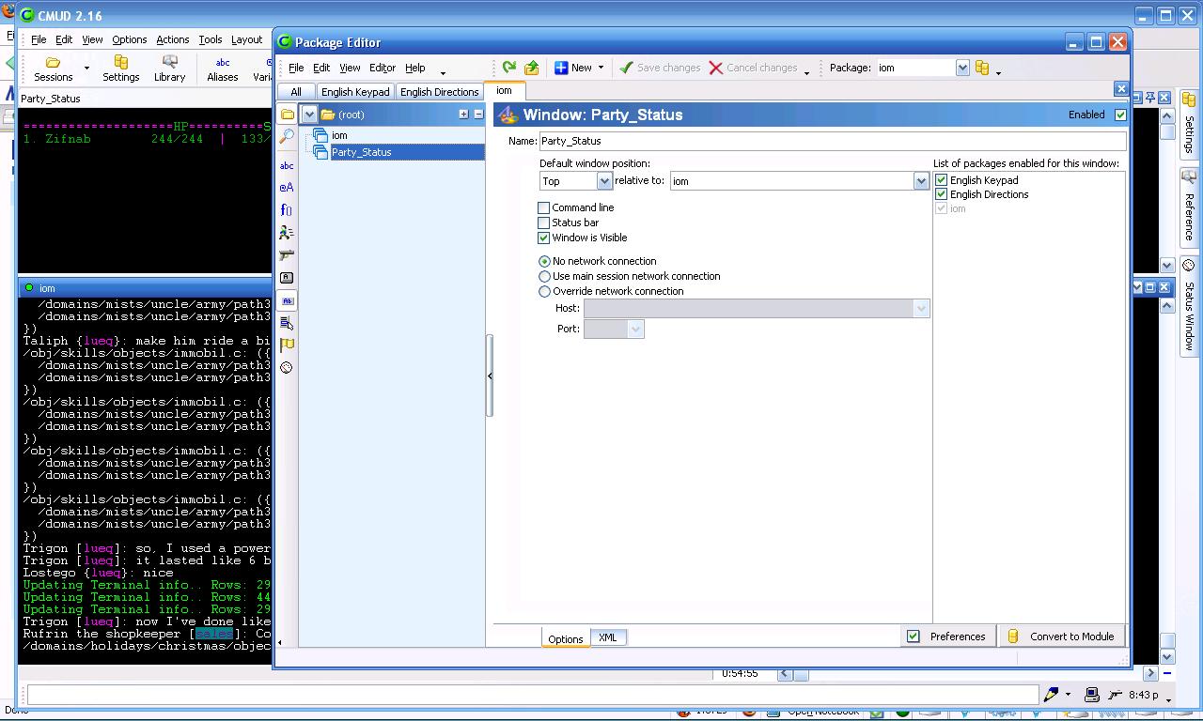Open Sessions in CMUD toolbar

tap(54, 69)
